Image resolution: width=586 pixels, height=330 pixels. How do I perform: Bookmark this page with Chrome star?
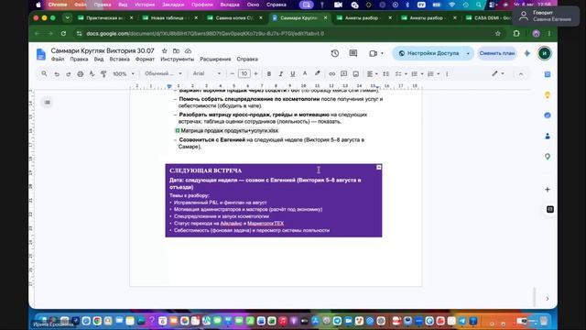tap(498, 34)
